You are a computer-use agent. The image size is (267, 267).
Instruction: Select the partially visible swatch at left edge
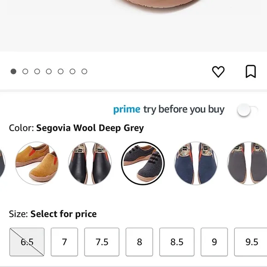(2, 163)
